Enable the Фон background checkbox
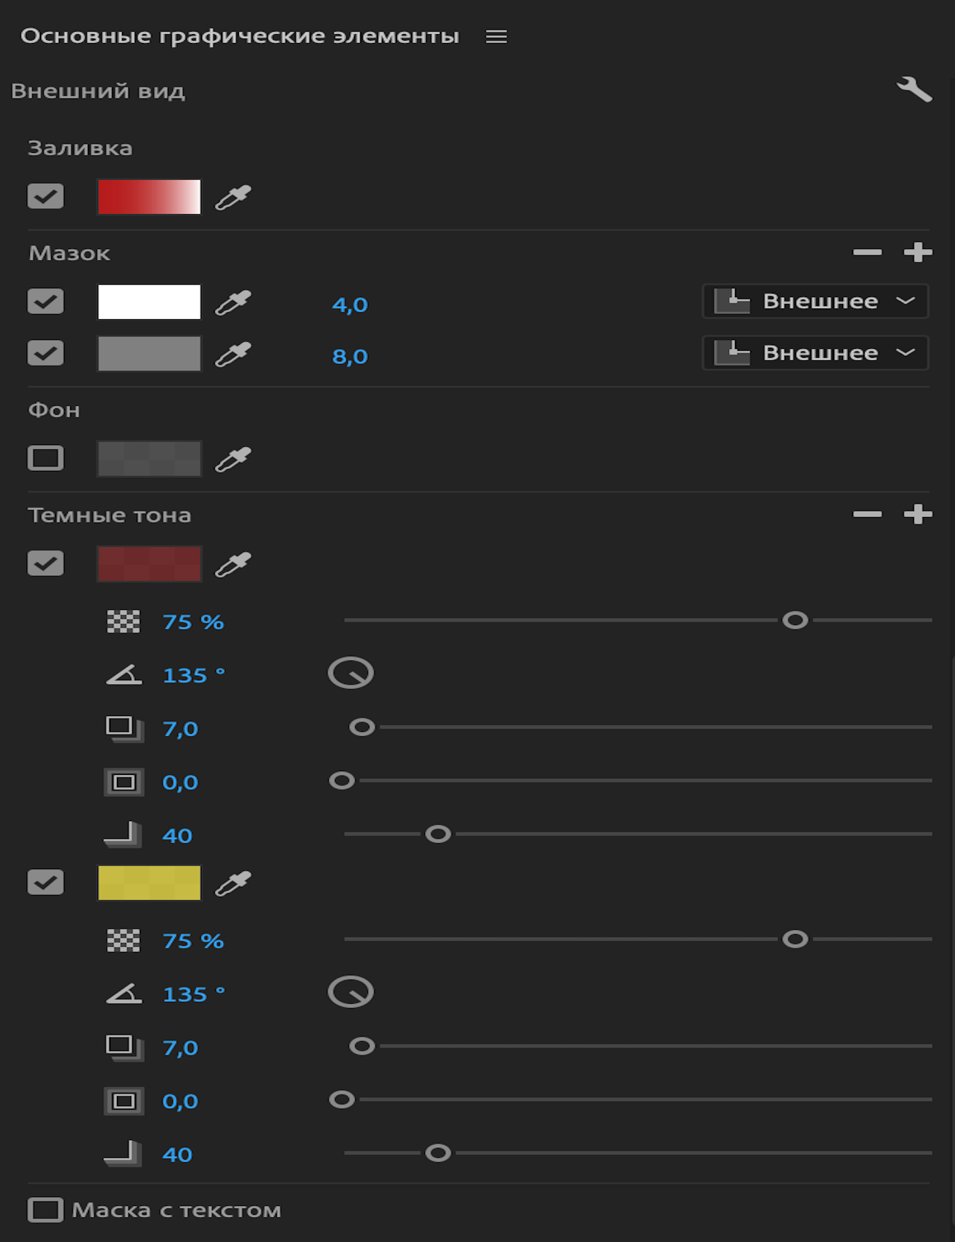This screenshot has width=955, height=1242. [x=46, y=458]
